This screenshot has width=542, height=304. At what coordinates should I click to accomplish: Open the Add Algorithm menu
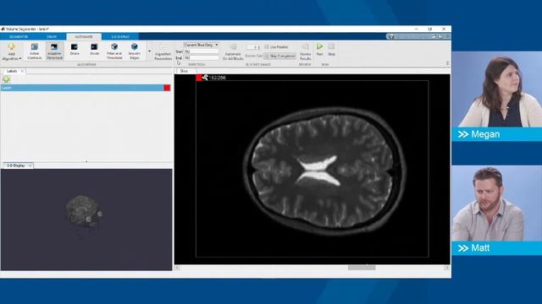(x=11, y=52)
